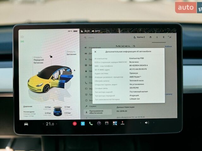This screenshot has width=202, height=151.
Task: Increase cabin temperature with right arrow
Action: coord(56,124)
